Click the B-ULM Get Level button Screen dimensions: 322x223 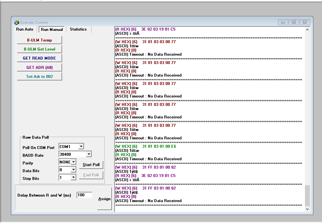(x=40, y=49)
